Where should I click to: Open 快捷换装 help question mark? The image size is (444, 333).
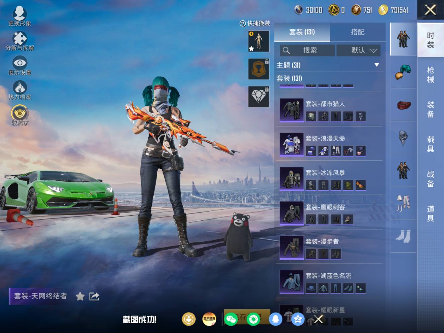243,23
